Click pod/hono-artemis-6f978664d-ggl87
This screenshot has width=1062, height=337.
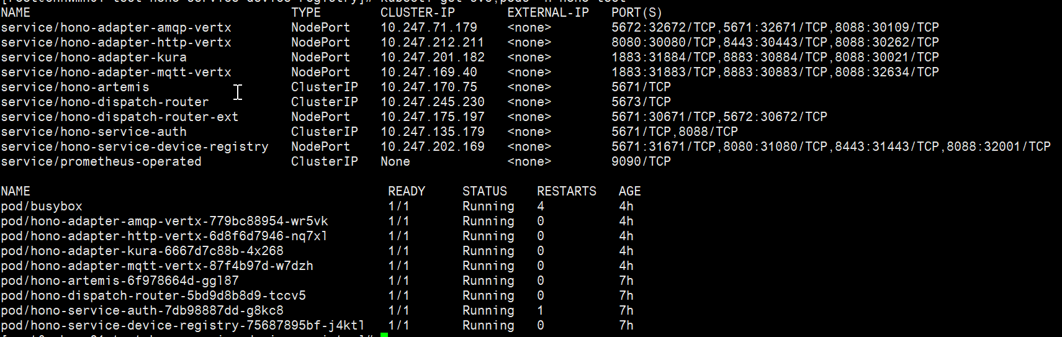pyautogui.click(x=120, y=281)
